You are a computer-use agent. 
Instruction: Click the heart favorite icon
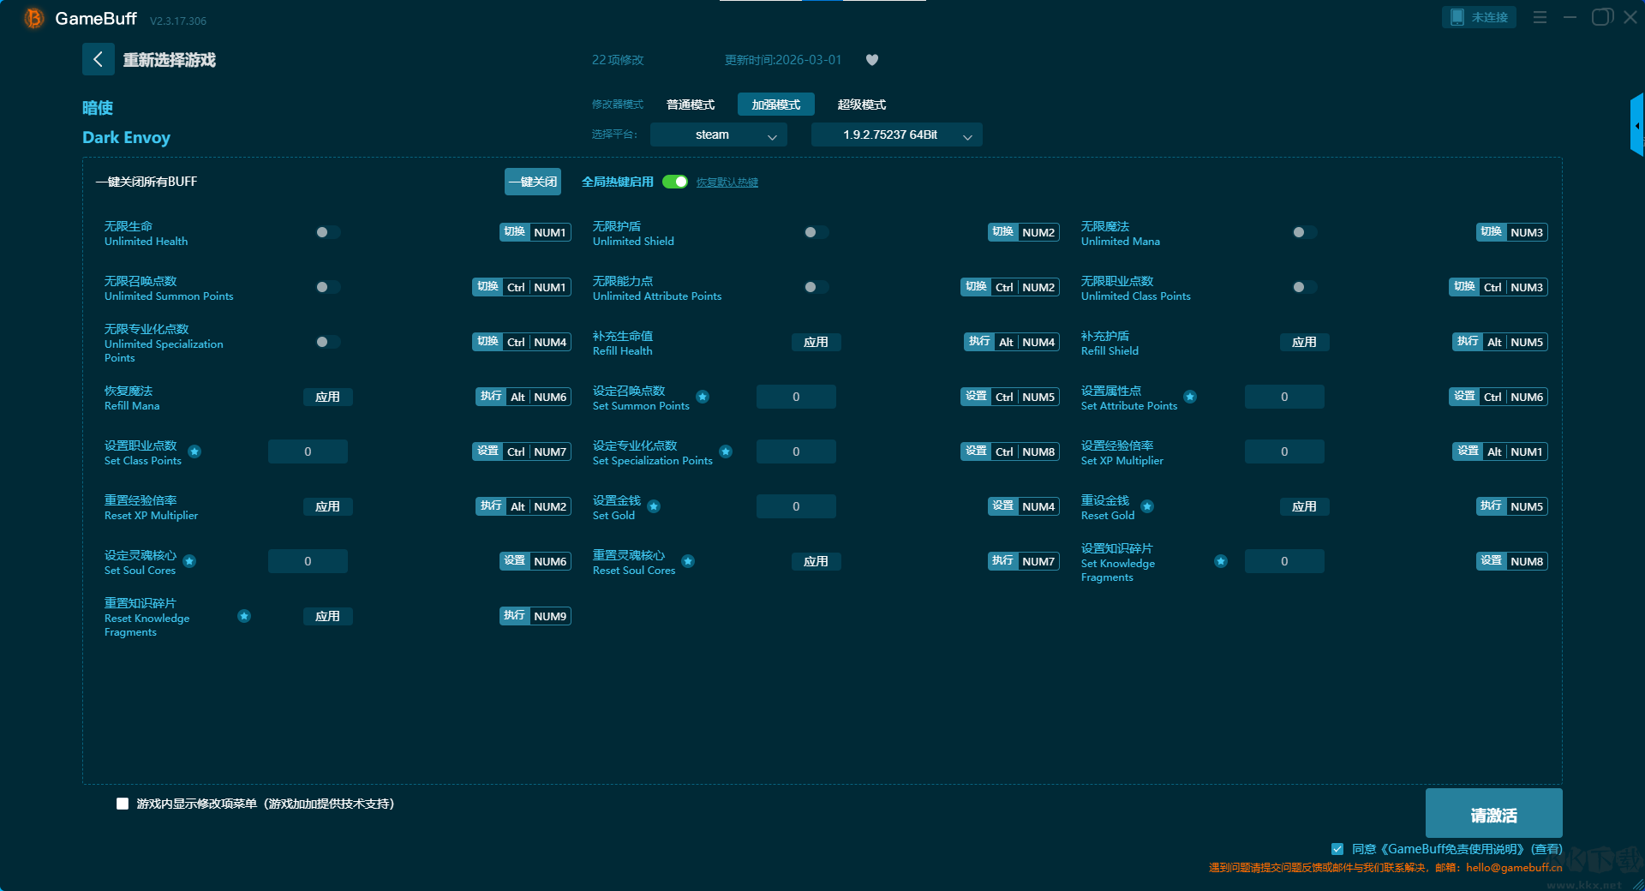872,60
